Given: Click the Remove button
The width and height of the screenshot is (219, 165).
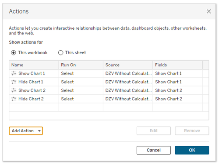Looking at the screenshot, I should click(x=192, y=131).
